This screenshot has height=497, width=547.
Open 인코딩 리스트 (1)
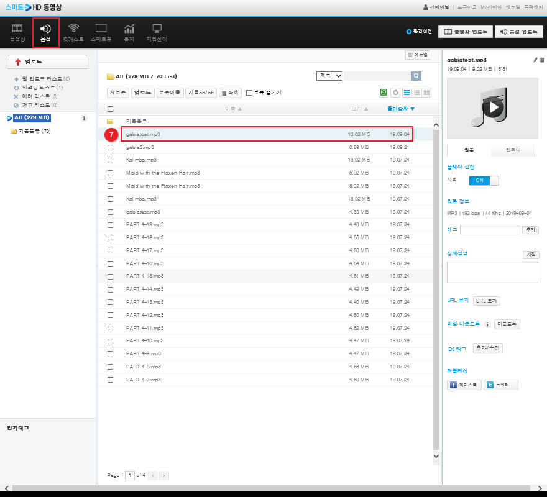[42, 88]
